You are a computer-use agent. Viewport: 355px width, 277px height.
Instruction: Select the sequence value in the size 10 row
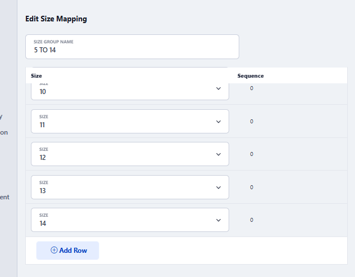(252, 88)
